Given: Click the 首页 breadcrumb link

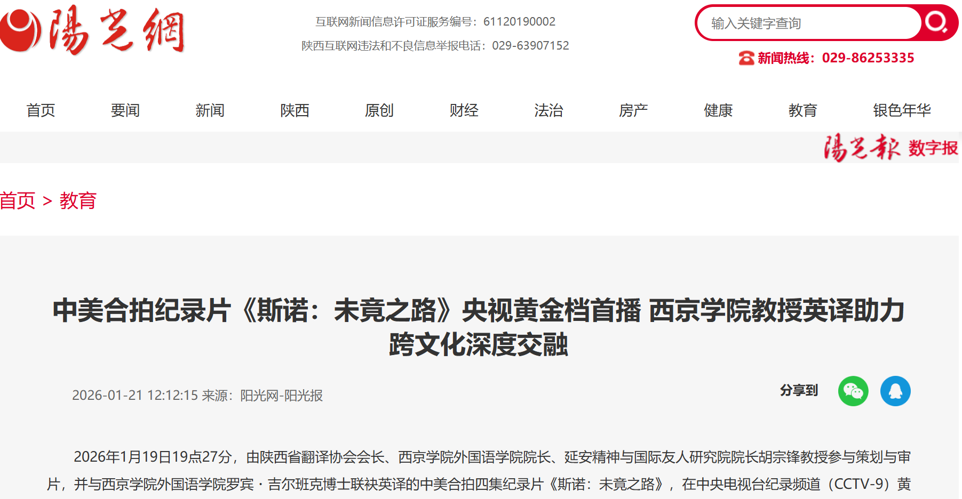Looking at the screenshot, I should tap(18, 201).
